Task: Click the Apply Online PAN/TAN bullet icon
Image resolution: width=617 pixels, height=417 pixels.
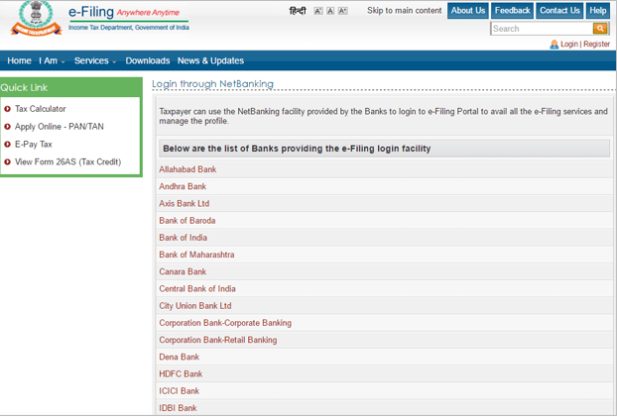Action: point(7,127)
